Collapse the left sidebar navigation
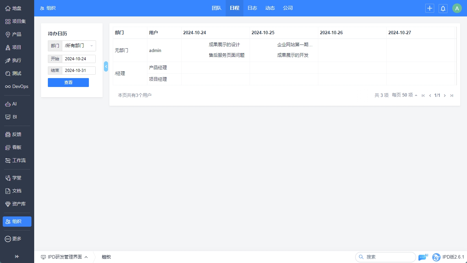 (17, 256)
